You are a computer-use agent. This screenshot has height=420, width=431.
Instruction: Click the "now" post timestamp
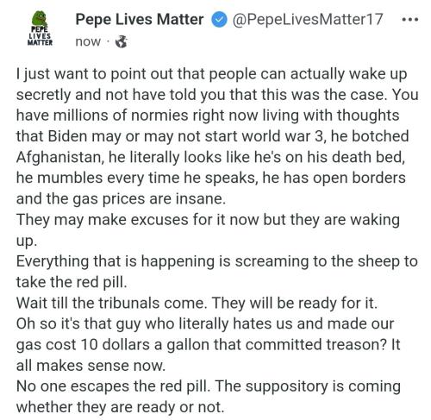pos(88,42)
